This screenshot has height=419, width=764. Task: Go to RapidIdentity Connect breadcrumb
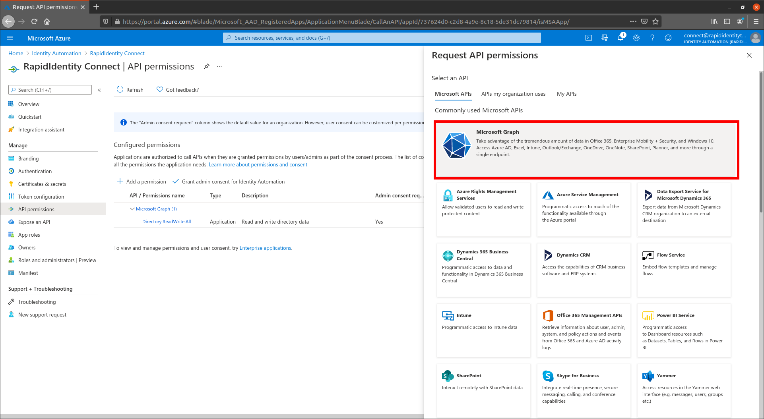pos(117,53)
